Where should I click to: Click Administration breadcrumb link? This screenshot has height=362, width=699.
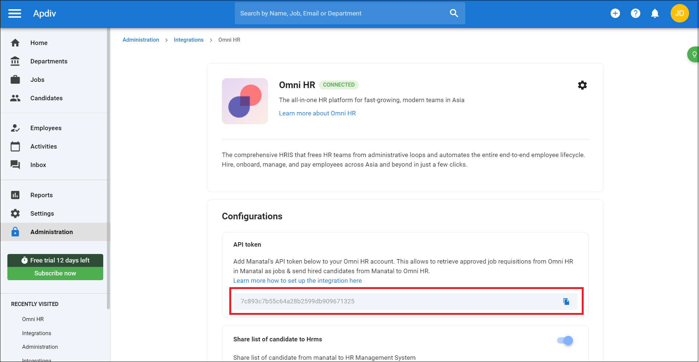(141, 40)
